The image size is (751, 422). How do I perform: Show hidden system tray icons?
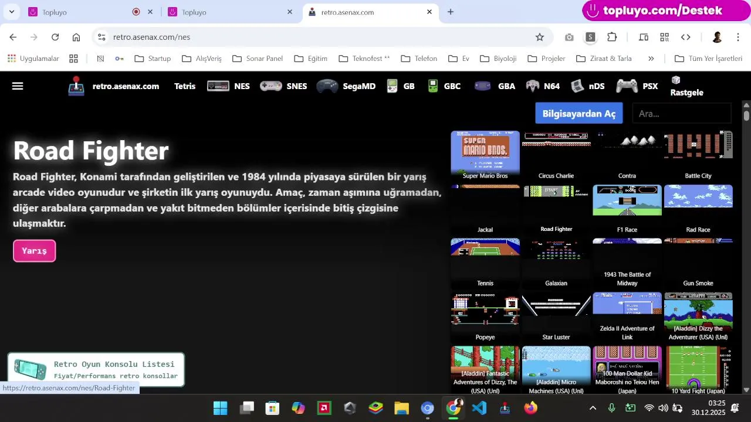tap(593, 408)
